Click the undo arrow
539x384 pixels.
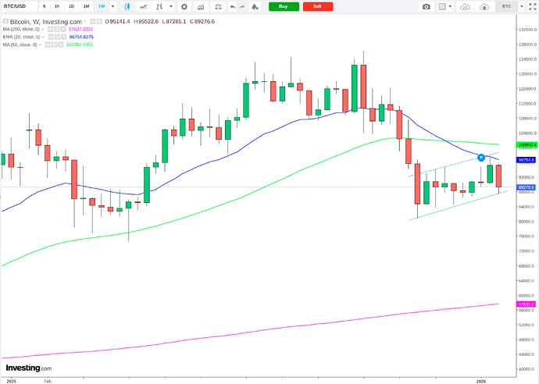(234, 6)
